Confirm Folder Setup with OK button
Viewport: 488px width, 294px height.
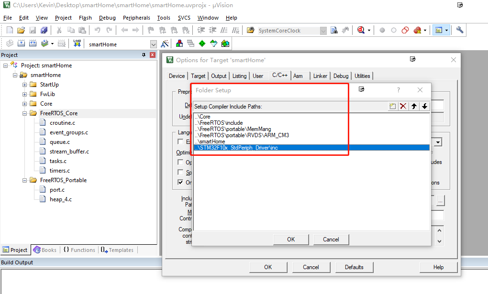pyautogui.click(x=290, y=239)
